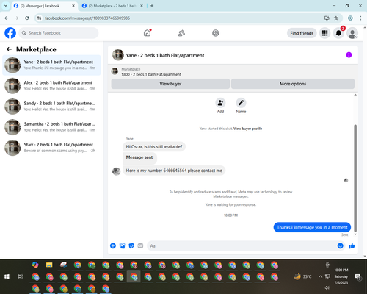Open the Copilot icon on the taskbar
This screenshot has height=294, width=367.
tap(35, 265)
